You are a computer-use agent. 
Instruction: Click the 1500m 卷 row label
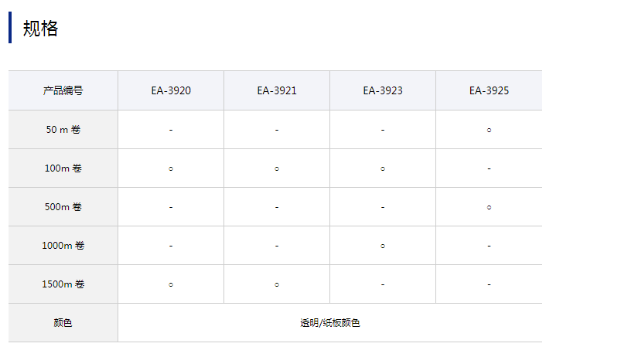tap(63, 284)
